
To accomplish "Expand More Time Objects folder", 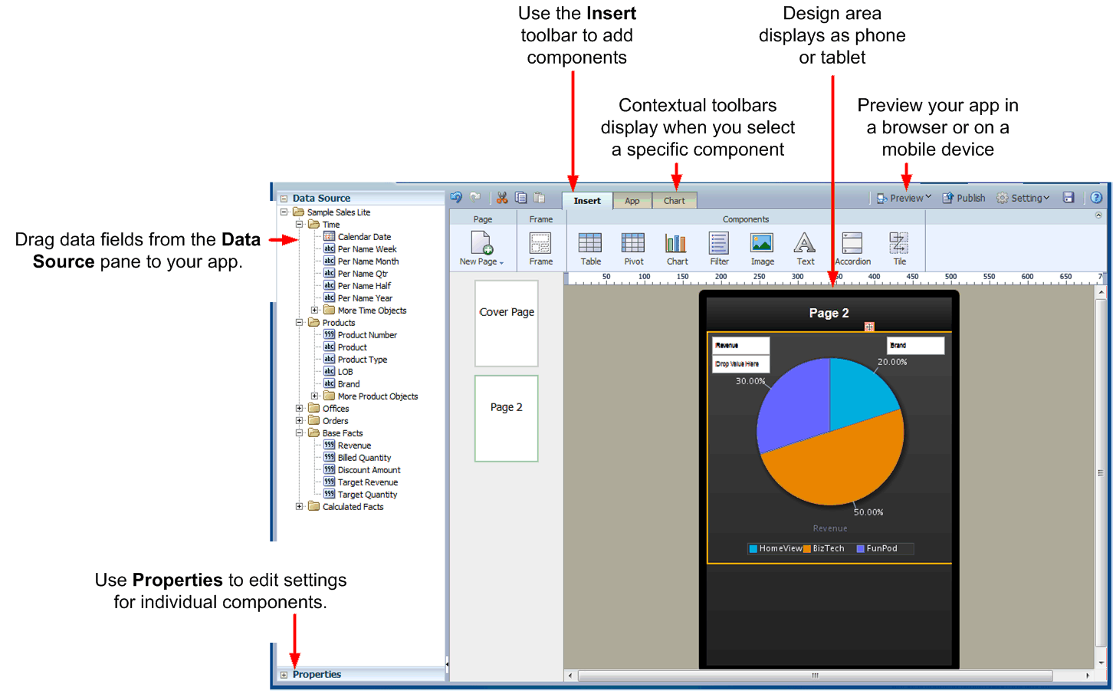I will (314, 310).
